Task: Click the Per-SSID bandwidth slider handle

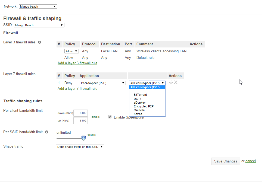Action: coord(83,138)
